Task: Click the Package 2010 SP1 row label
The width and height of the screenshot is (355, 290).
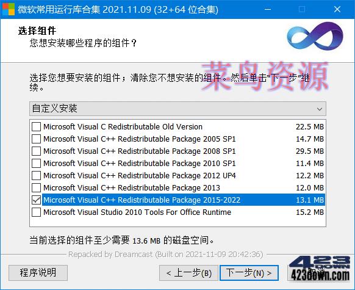Action: click(x=140, y=164)
